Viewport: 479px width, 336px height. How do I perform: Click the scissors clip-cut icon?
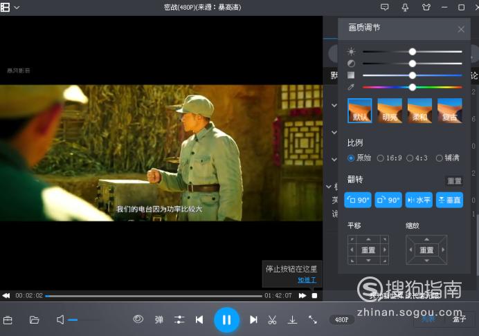tap(272, 320)
